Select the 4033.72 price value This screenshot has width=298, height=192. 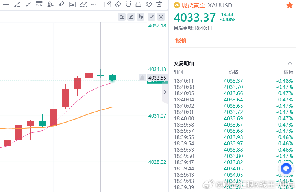(x=233, y=112)
